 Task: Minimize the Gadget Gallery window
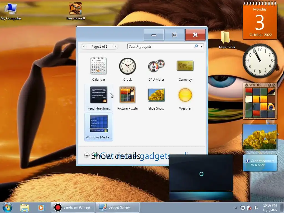(x=154, y=35)
